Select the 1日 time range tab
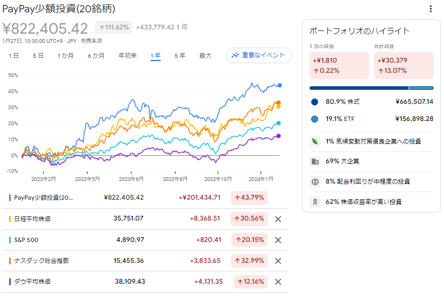Viewport: 444px width, 296px height. [x=14, y=56]
